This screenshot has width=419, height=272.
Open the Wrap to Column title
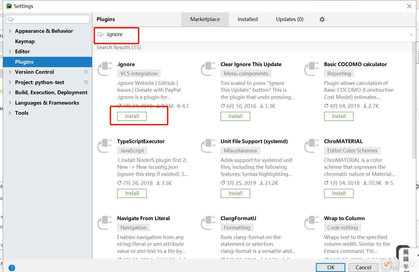(x=344, y=218)
